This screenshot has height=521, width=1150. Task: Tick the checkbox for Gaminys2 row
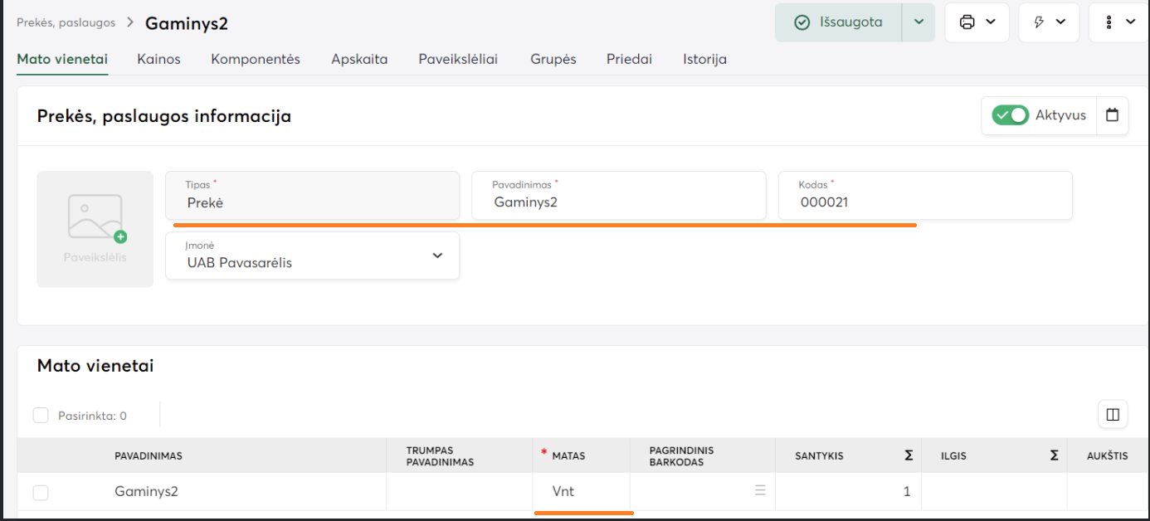(x=41, y=493)
